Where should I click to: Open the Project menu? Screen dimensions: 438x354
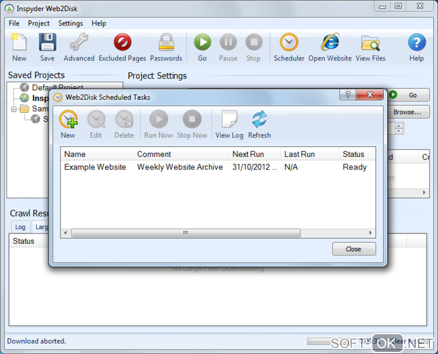point(39,24)
